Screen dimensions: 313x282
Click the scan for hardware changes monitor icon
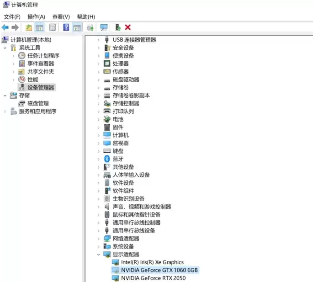pos(104,27)
